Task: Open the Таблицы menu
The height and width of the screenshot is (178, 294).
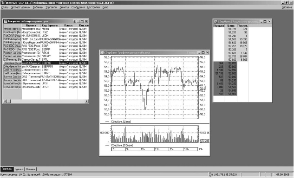Action: coord(38,7)
